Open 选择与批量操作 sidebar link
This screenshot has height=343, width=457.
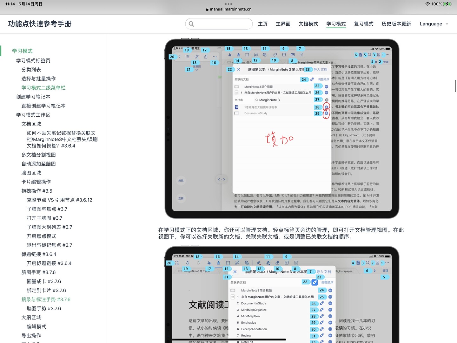click(x=38, y=79)
